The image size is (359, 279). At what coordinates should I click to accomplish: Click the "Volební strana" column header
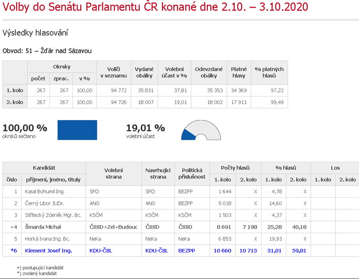[114, 173]
